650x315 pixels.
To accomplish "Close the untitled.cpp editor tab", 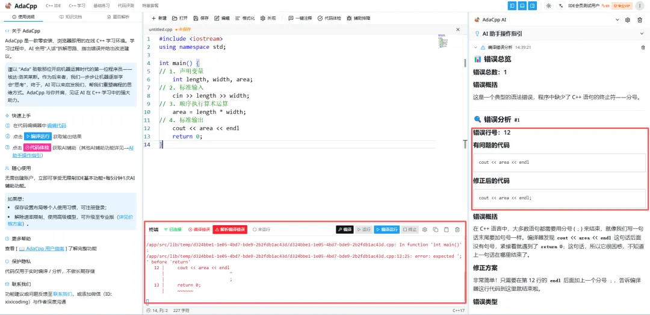I will [x=457, y=30].
